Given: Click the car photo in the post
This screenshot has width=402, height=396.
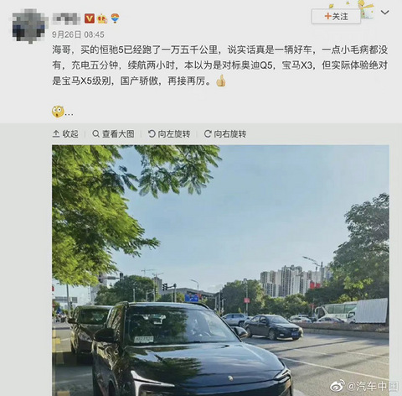Looking at the screenshot, I should (x=220, y=270).
